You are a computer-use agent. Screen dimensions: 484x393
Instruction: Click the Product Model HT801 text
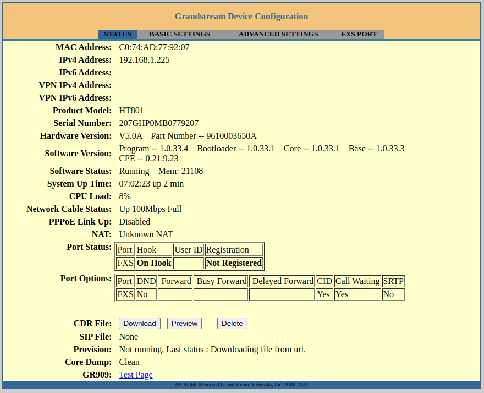pyautogui.click(x=131, y=110)
